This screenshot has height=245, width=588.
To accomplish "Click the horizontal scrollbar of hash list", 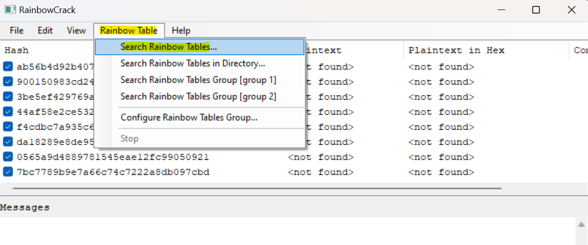I will [257, 188].
